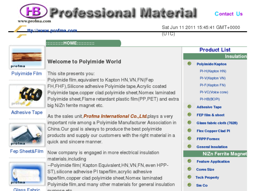Open the Polyimide Film thumbnail image
255x191 pixels.
coord(27,57)
